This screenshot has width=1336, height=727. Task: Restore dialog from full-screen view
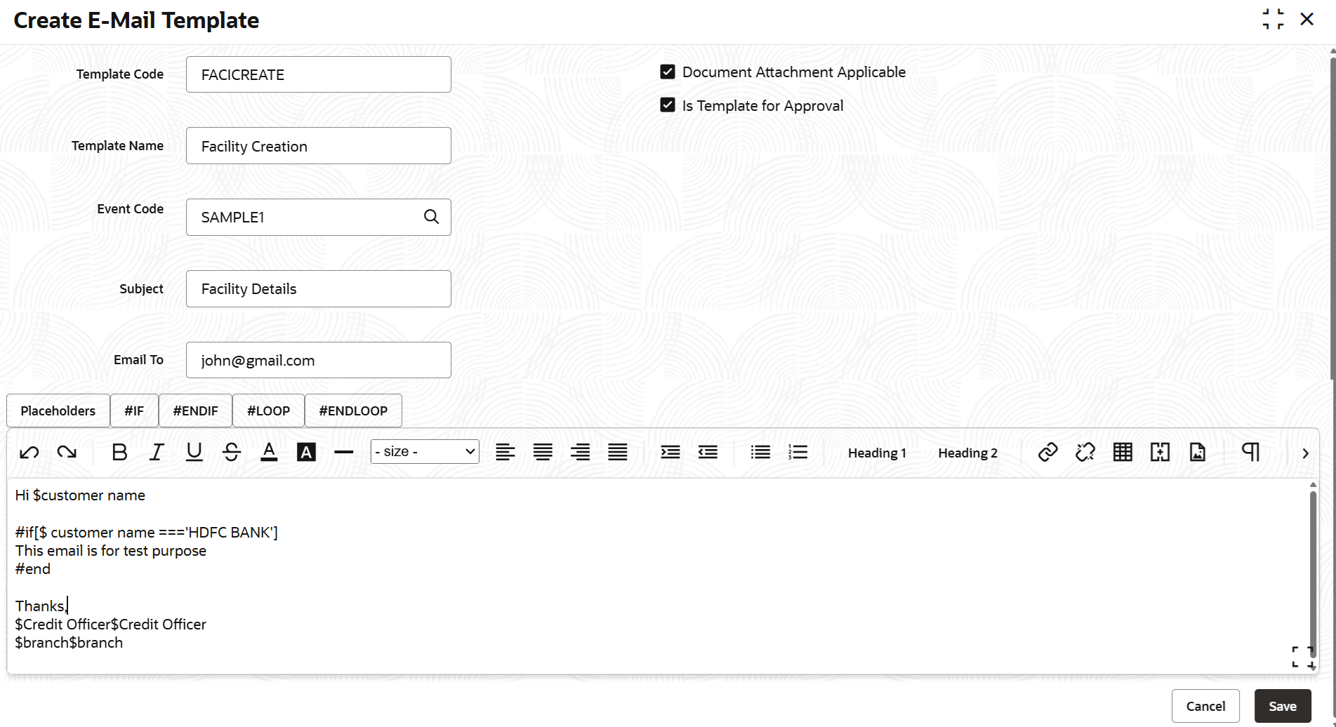click(1273, 19)
